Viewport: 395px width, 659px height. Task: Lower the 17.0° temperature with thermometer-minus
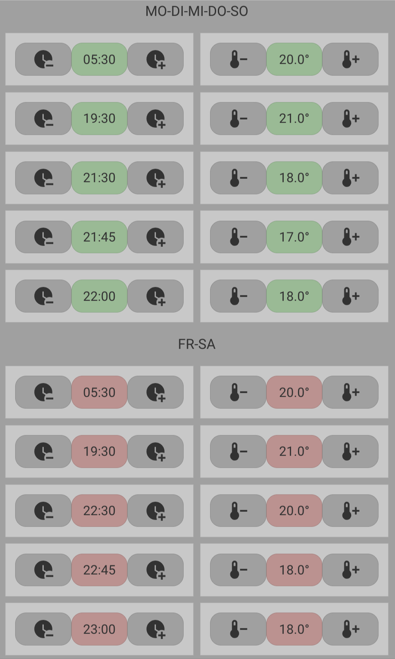click(x=238, y=237)
